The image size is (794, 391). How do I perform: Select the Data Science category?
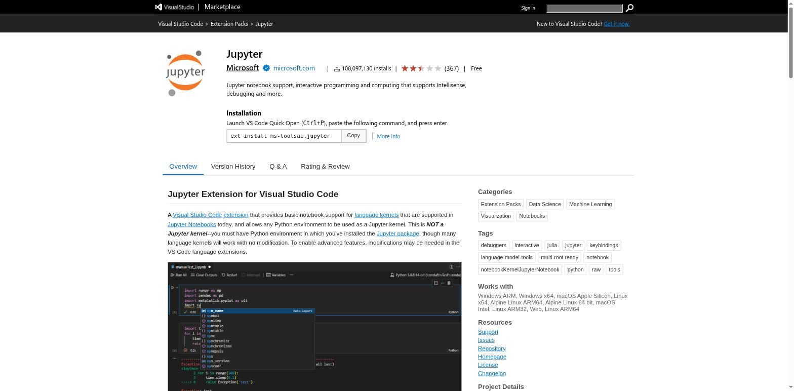pyautogui.click(x=545, y=204)
